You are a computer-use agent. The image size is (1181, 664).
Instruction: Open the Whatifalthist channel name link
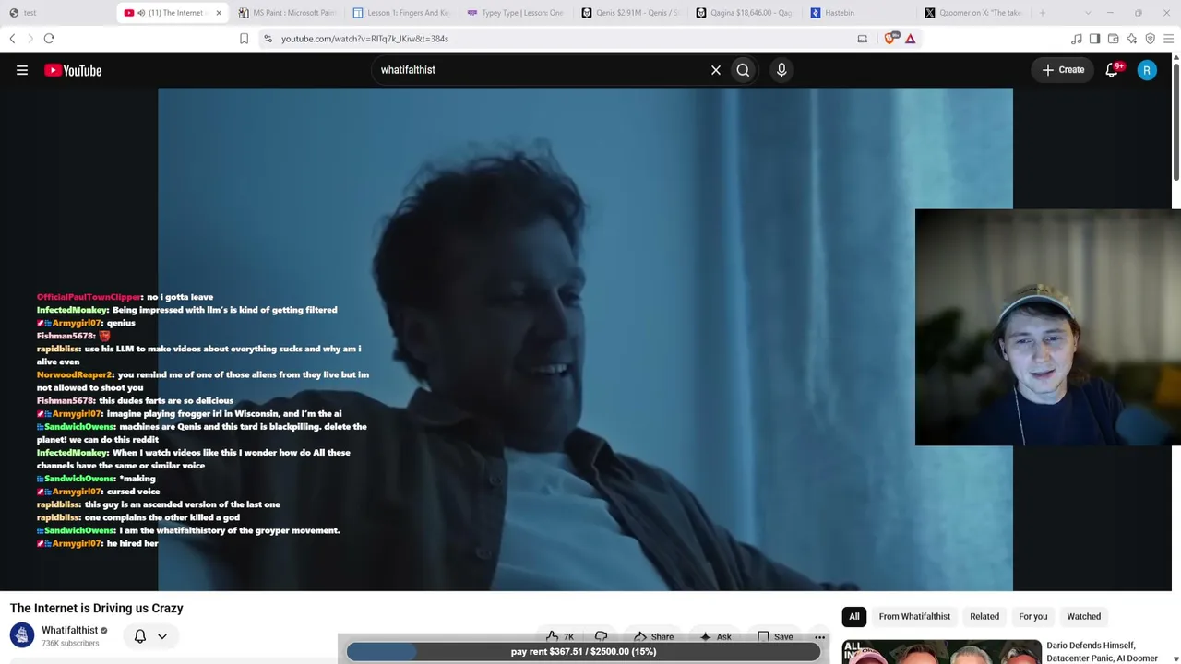(x=69, y=630)
